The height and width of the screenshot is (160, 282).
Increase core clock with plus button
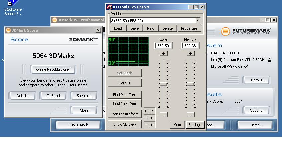[163, 53]
